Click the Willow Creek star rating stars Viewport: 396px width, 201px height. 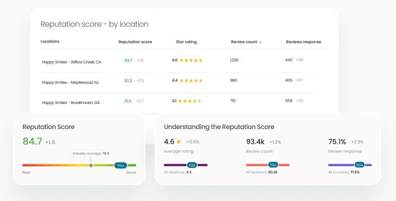[191, 60]
